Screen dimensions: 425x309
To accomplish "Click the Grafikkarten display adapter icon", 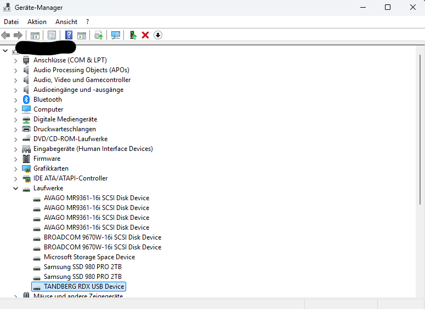I will [26, 168].
